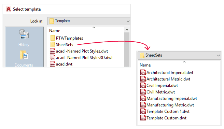
Task: Select Template Custom 1.dwt file
Action: [168, 112]
